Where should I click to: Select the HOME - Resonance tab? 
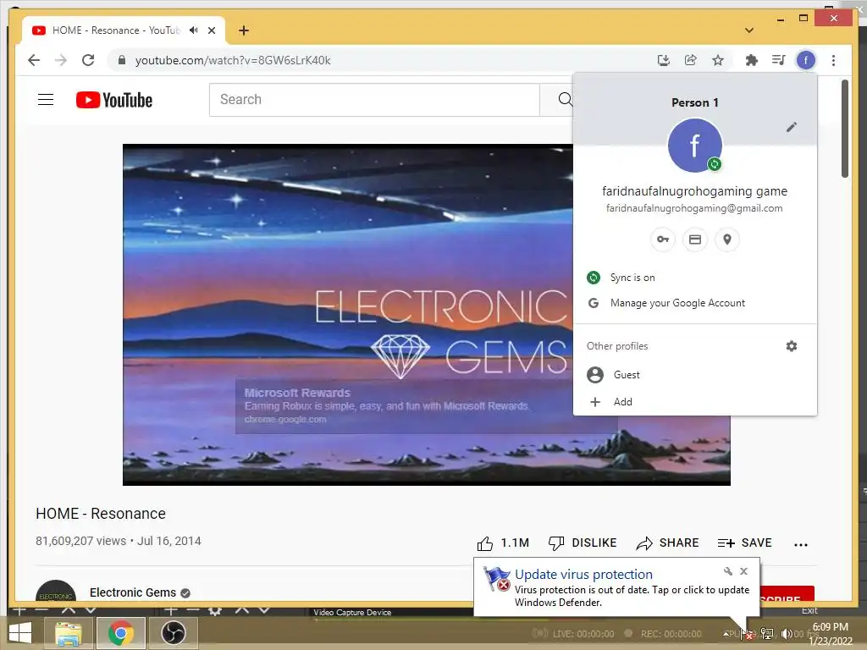(115, 30)
